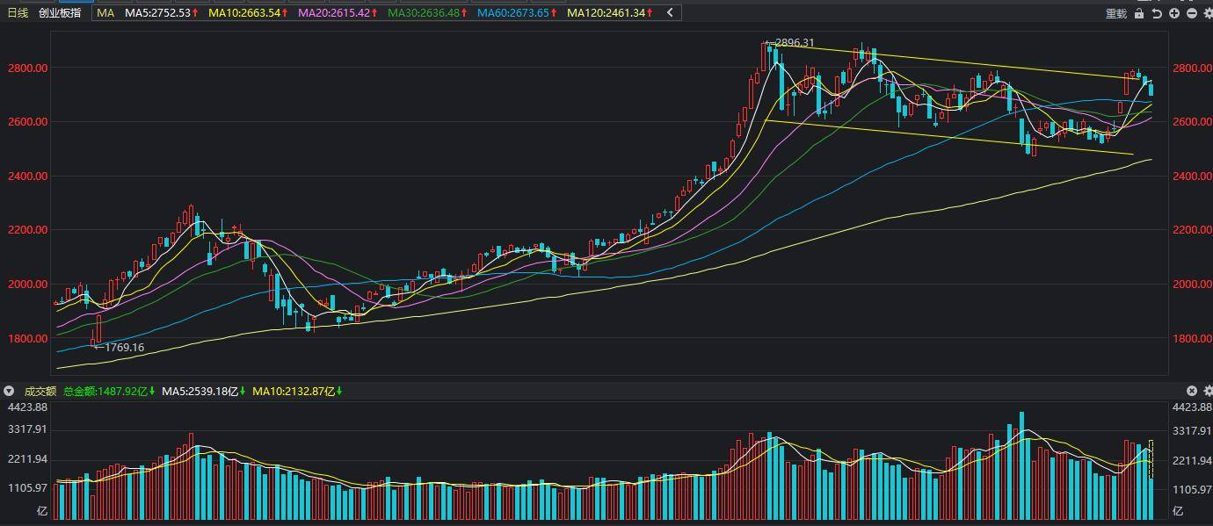The image size is (1213, 526).
Task: Select the 创业板指 index label
Action: (x=60, y=13)
